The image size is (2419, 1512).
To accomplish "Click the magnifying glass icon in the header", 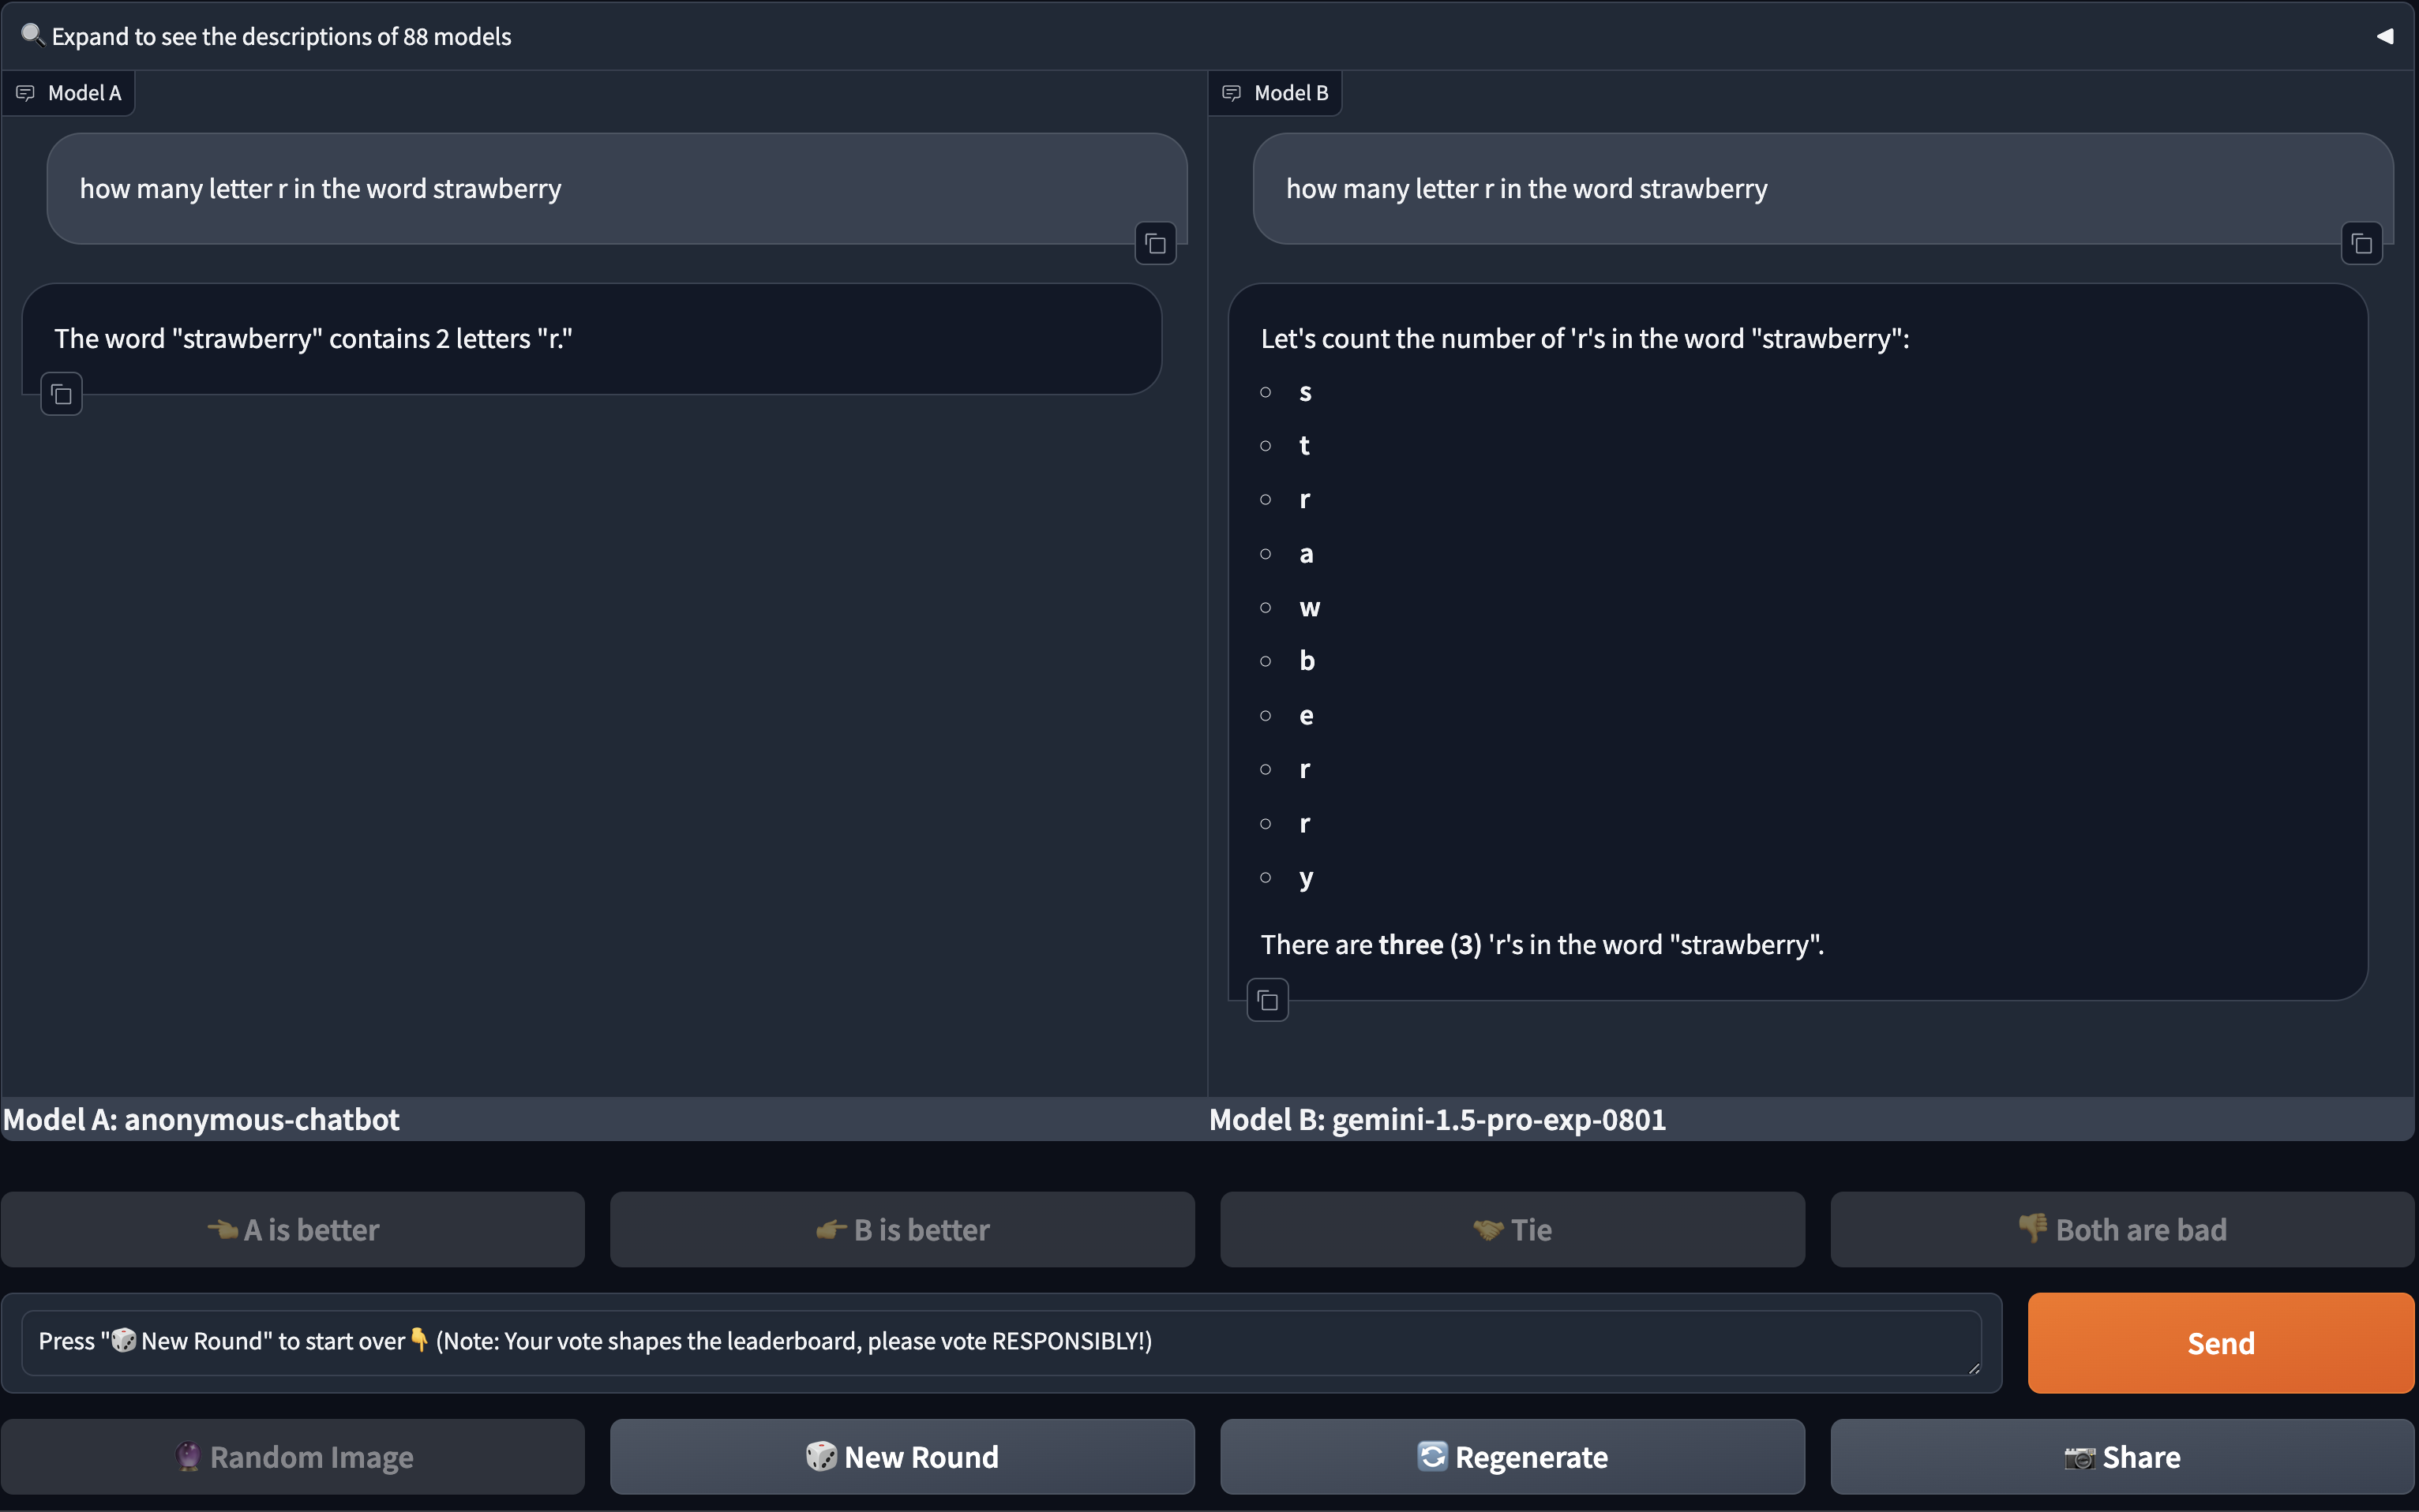I will tap(31, 35).
